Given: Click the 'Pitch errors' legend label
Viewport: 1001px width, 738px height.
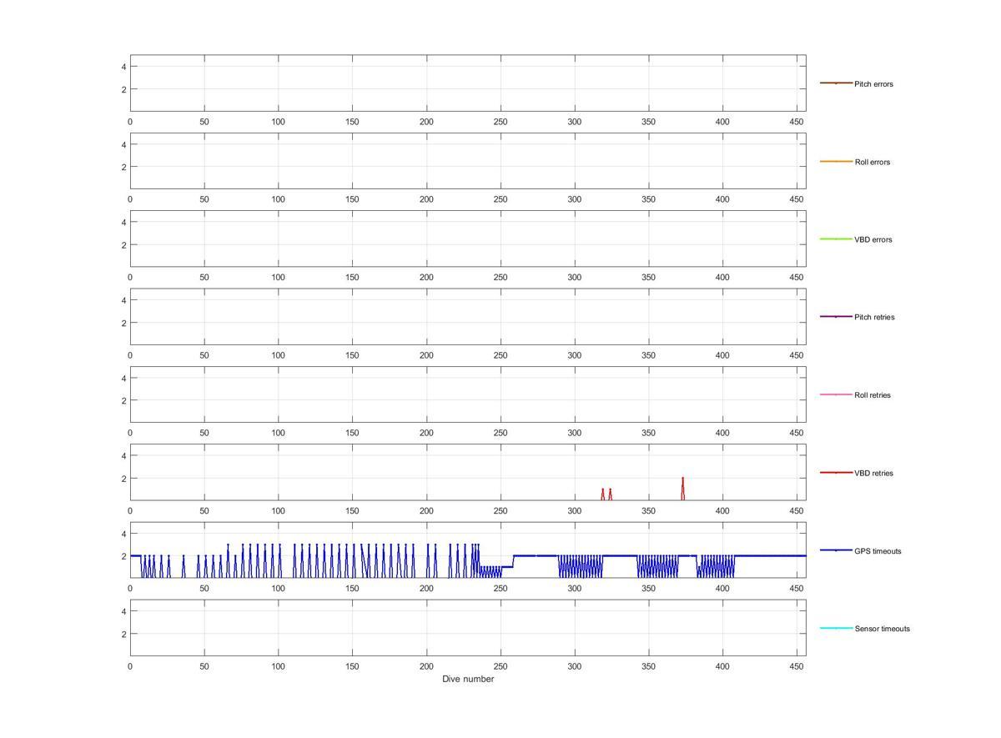Looking at the screenshot, I should [873, 84].
